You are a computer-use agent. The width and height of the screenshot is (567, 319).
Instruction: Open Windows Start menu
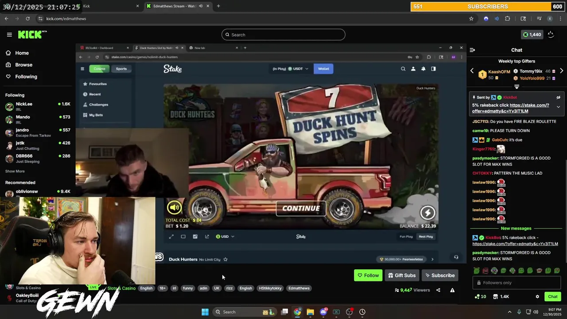click(205, 312)
